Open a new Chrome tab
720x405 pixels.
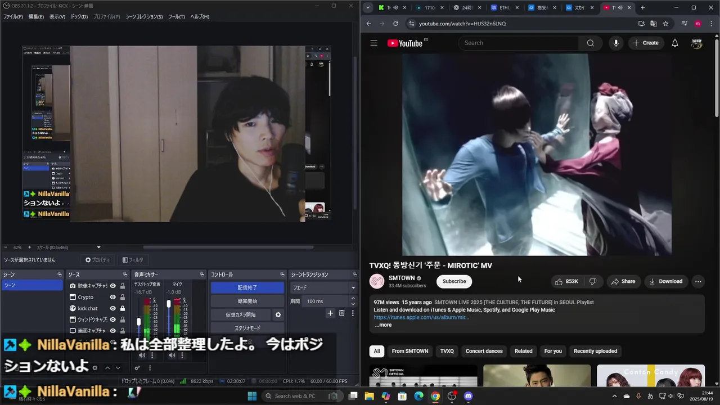pos(642,8)
